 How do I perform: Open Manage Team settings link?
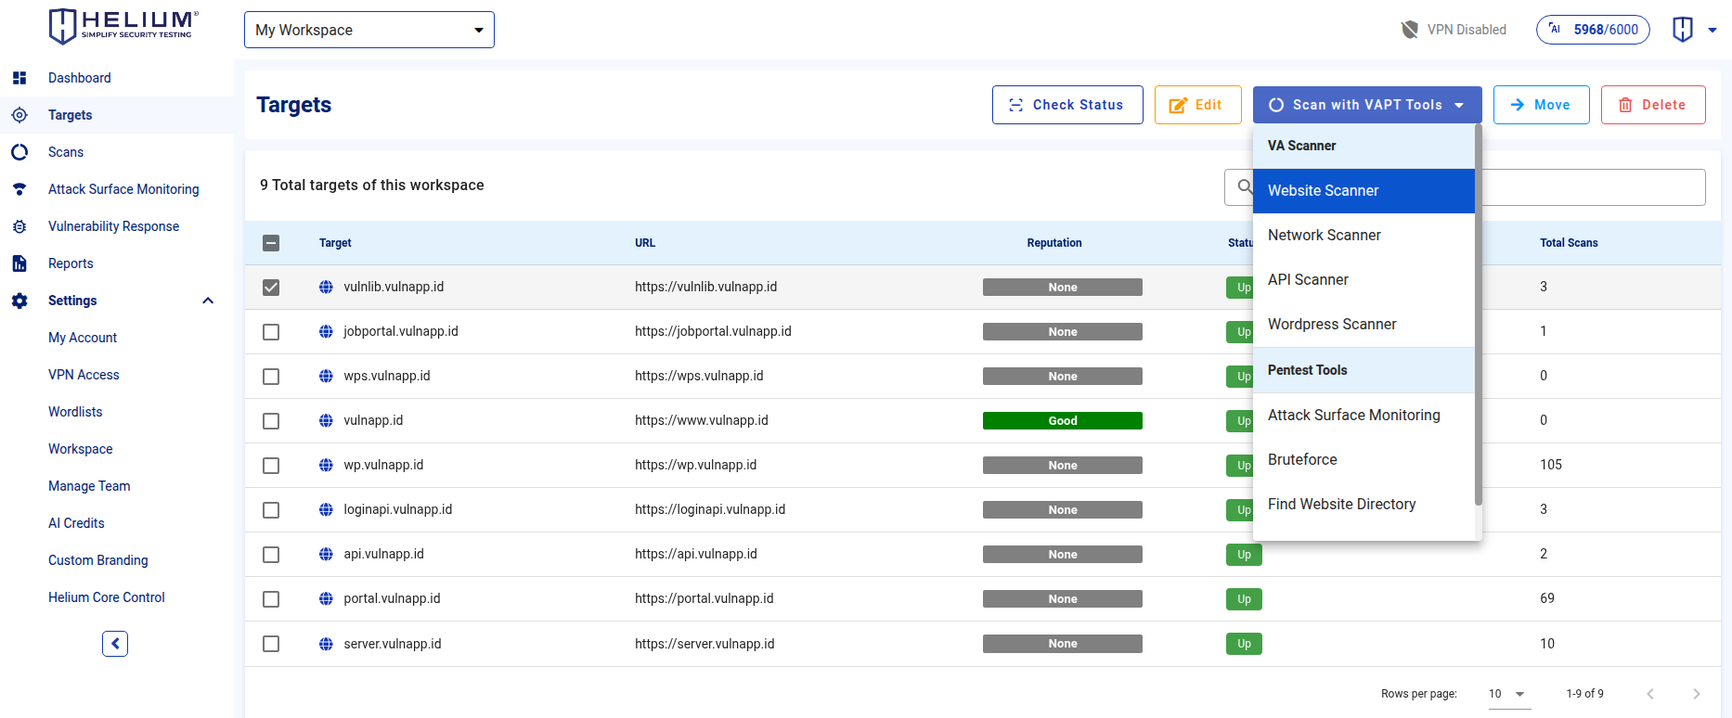click(x=89, y=486)
